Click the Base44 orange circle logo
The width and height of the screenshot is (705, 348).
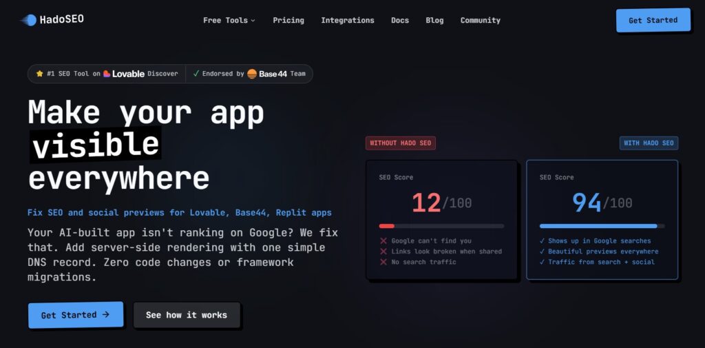[252, 74]
